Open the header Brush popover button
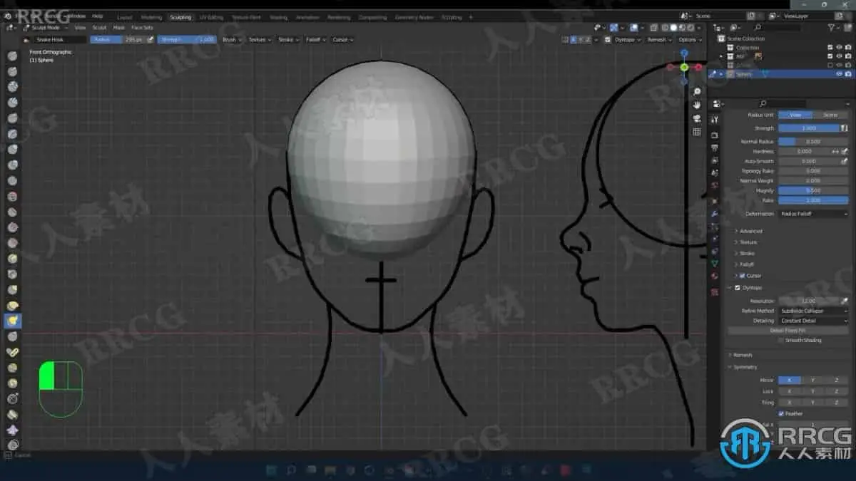The image size is (856, 481). tap(232, 40)
